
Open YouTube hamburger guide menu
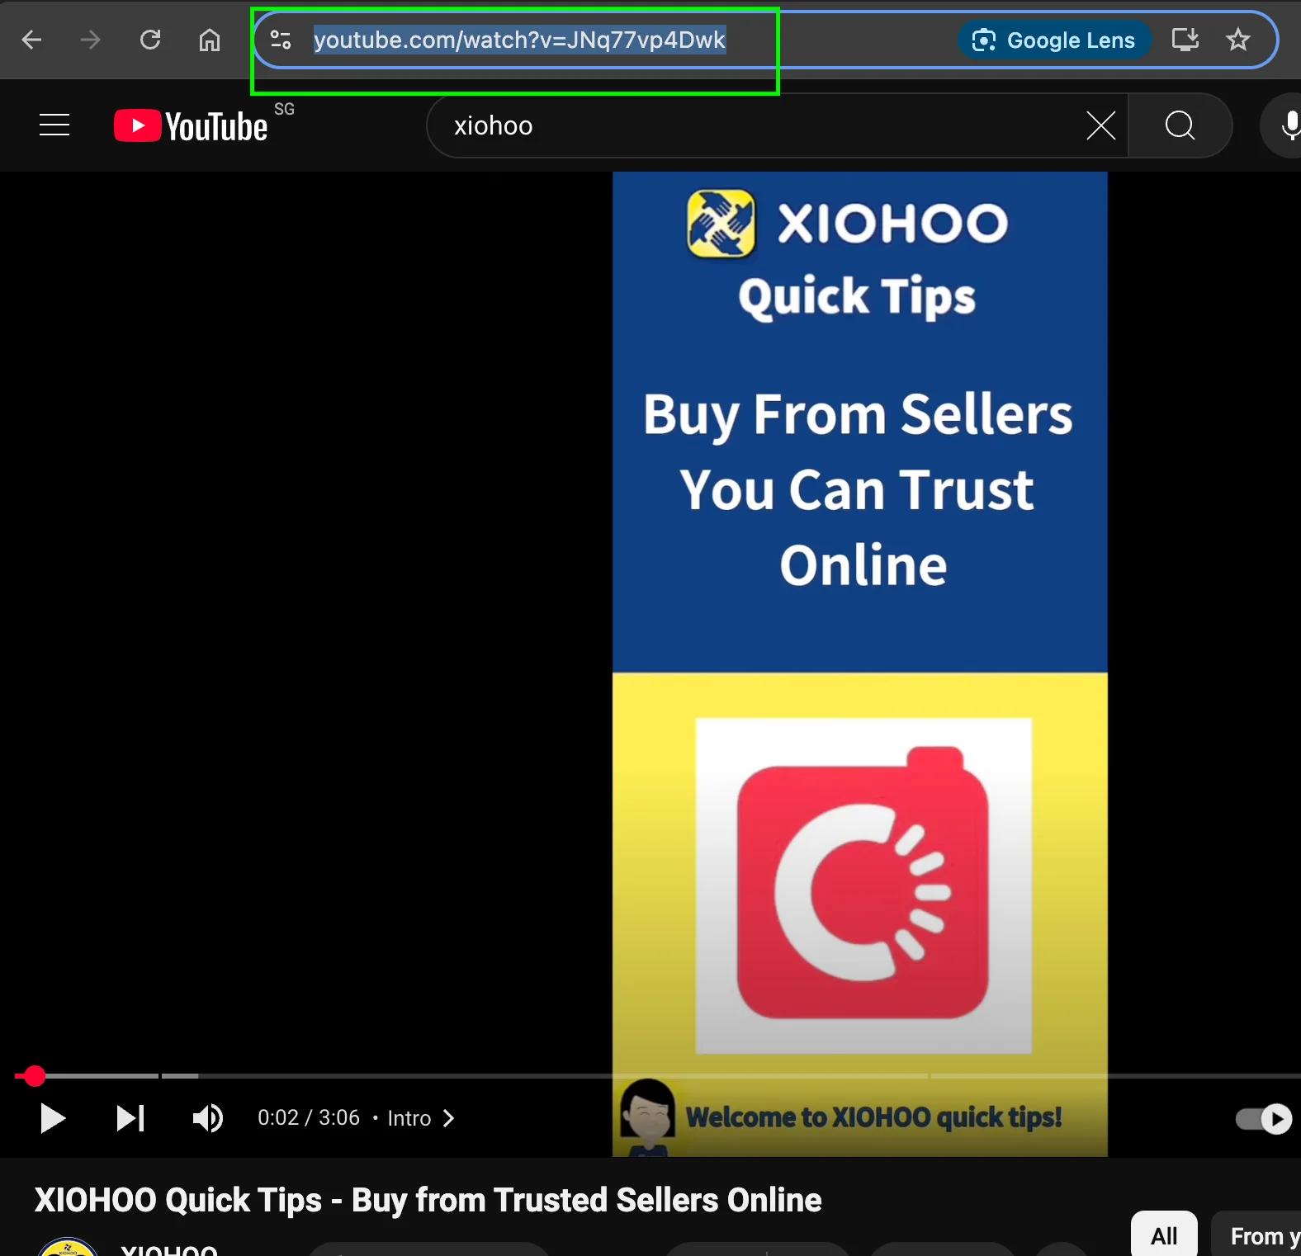click(x=54, y=125)
